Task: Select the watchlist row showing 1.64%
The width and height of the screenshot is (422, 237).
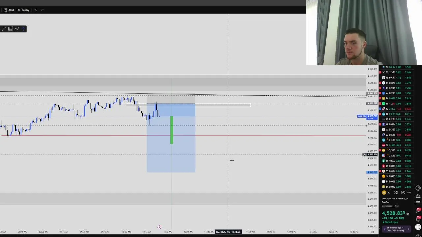Action: [x=397, y=78]
